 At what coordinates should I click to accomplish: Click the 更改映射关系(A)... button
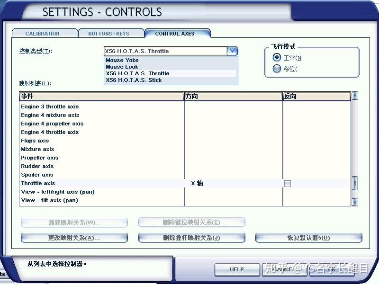tap(74, 238)
